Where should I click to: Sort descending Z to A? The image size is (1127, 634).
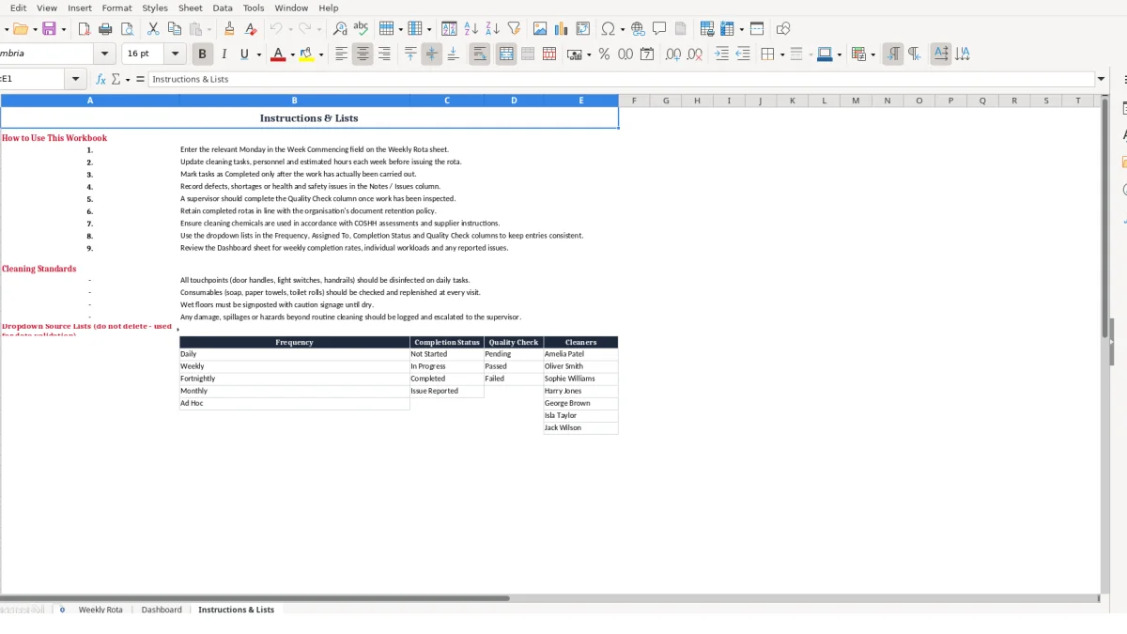coord(492,29)
